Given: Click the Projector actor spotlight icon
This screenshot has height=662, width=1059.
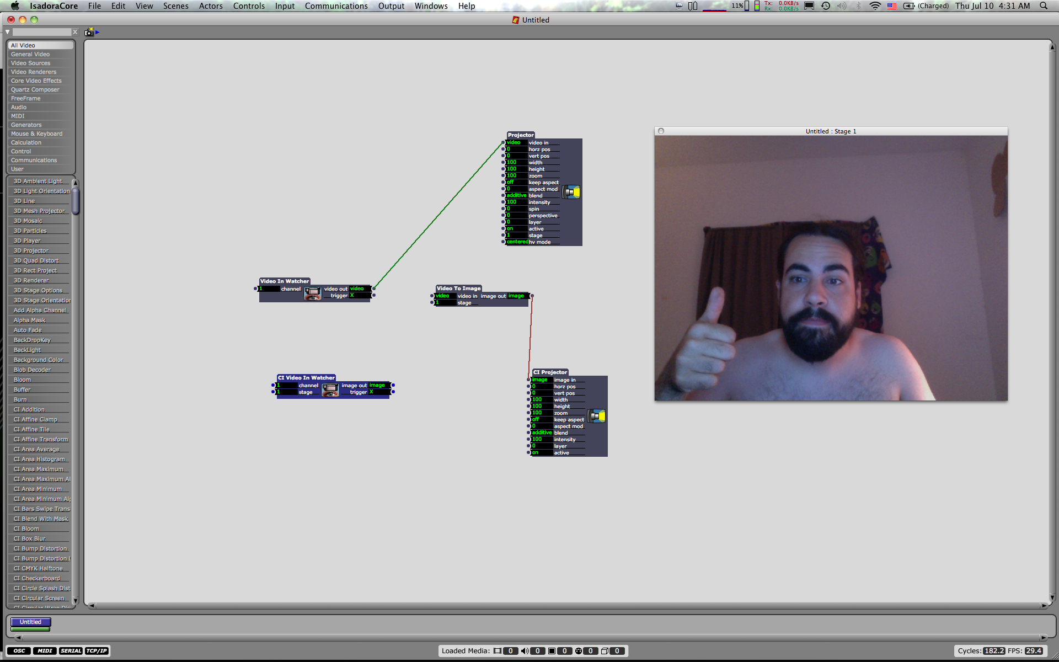Looking at the screenshot, I should tap(571, 192).
